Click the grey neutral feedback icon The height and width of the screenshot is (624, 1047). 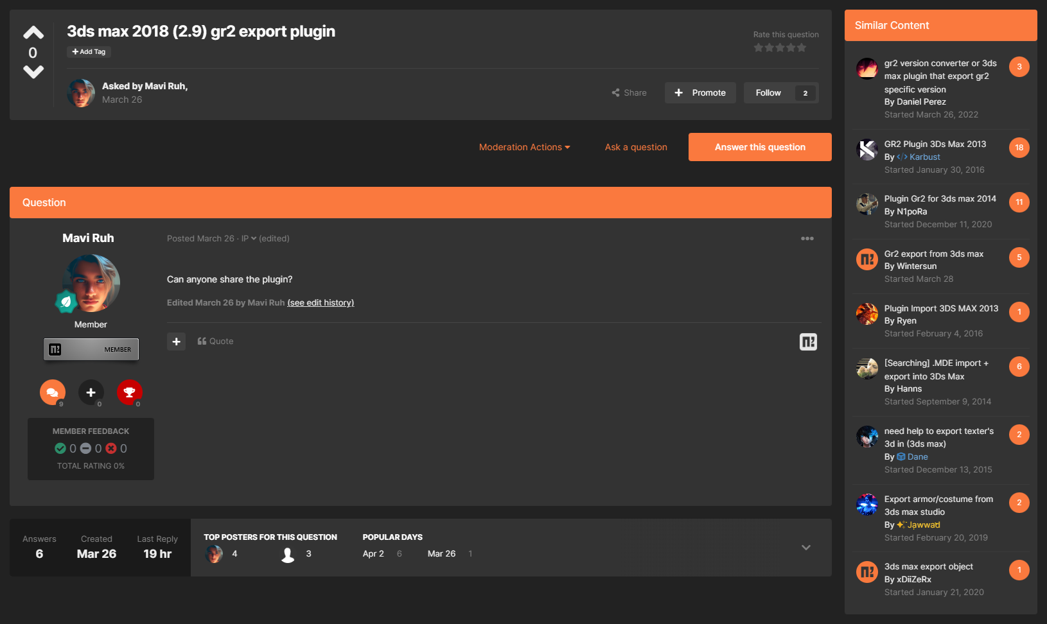click(x=85, y=448)
